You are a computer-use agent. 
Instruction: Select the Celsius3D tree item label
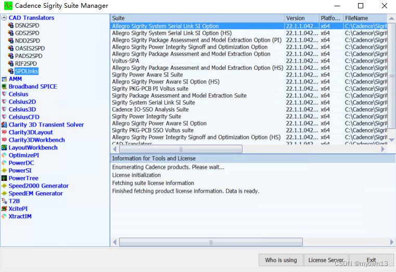point(22,109)
